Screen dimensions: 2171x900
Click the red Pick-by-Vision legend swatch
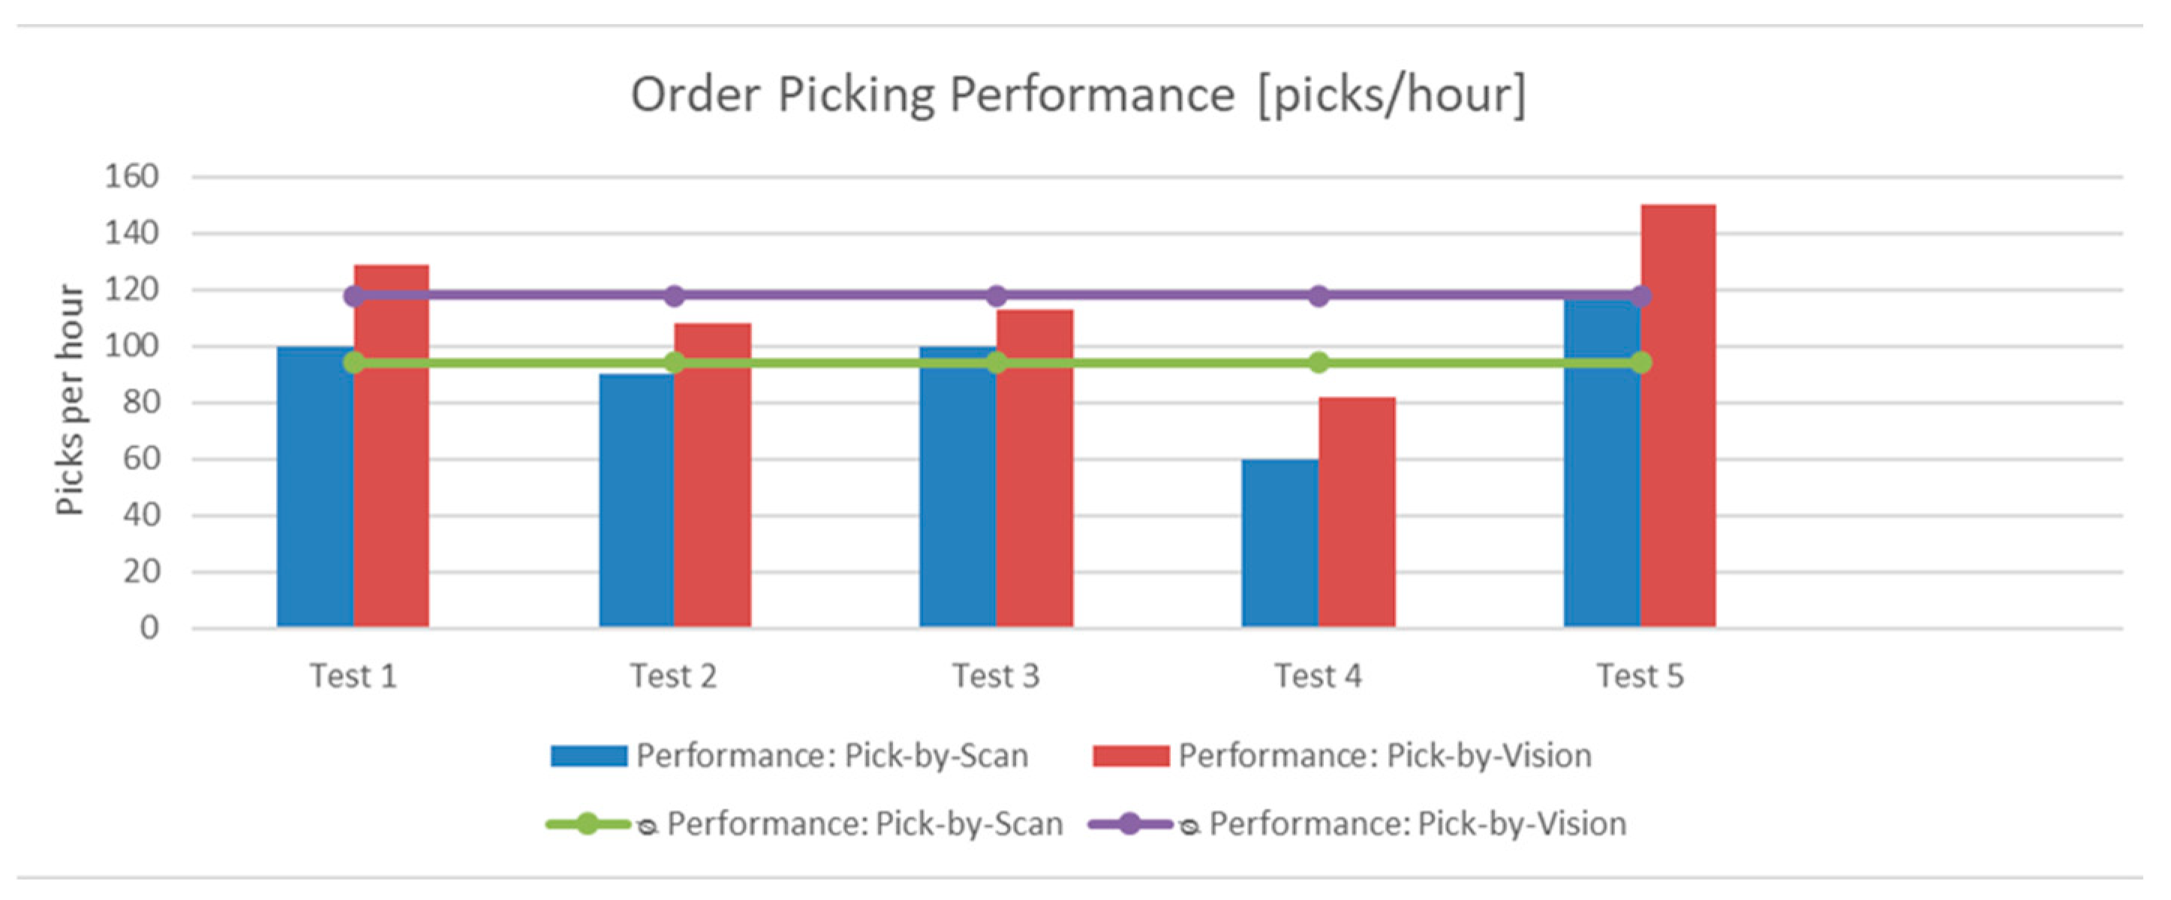pyautogui.click(x=1130, y=755)
